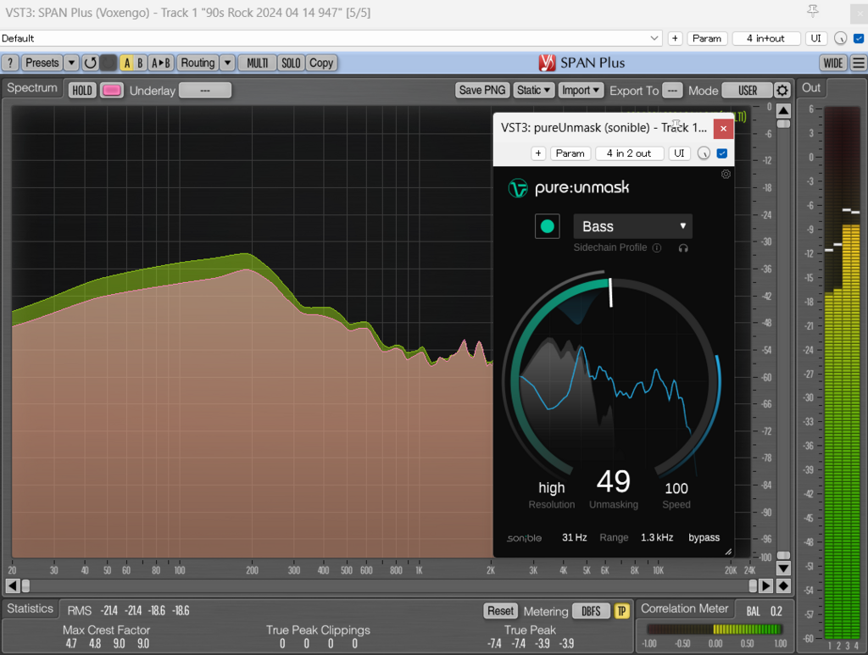Toggle the green power button in pure:unmask

point(547,226)
